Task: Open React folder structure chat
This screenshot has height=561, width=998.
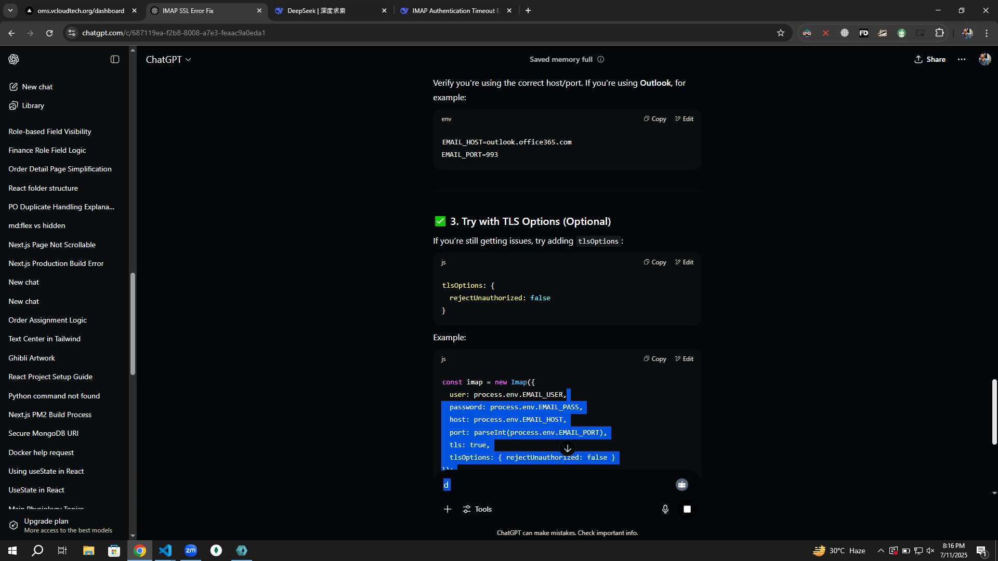Action: [43, 188]
